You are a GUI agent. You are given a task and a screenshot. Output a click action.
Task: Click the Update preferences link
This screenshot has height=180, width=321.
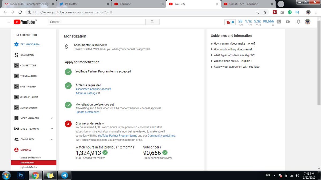[x=87, y=112]
